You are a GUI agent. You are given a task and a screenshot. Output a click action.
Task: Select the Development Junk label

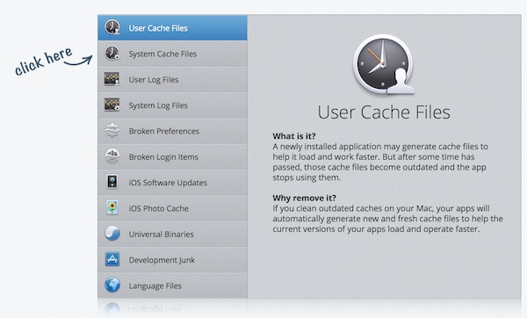click(x=162, y=260)
